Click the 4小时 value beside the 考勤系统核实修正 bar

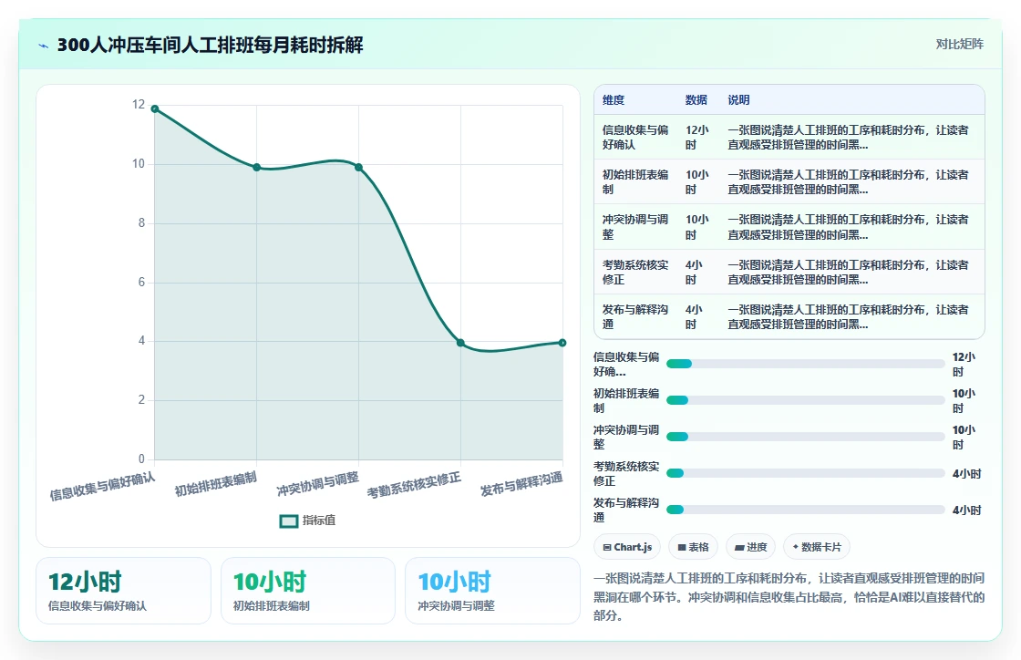click(966, 474)
